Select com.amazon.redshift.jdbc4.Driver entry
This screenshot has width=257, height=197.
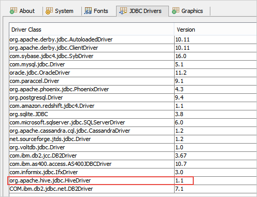click(x=133, y=106)
